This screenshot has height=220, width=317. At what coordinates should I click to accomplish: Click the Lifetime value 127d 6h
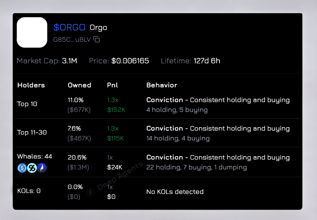pyautogui.click(x=207, y=61)
